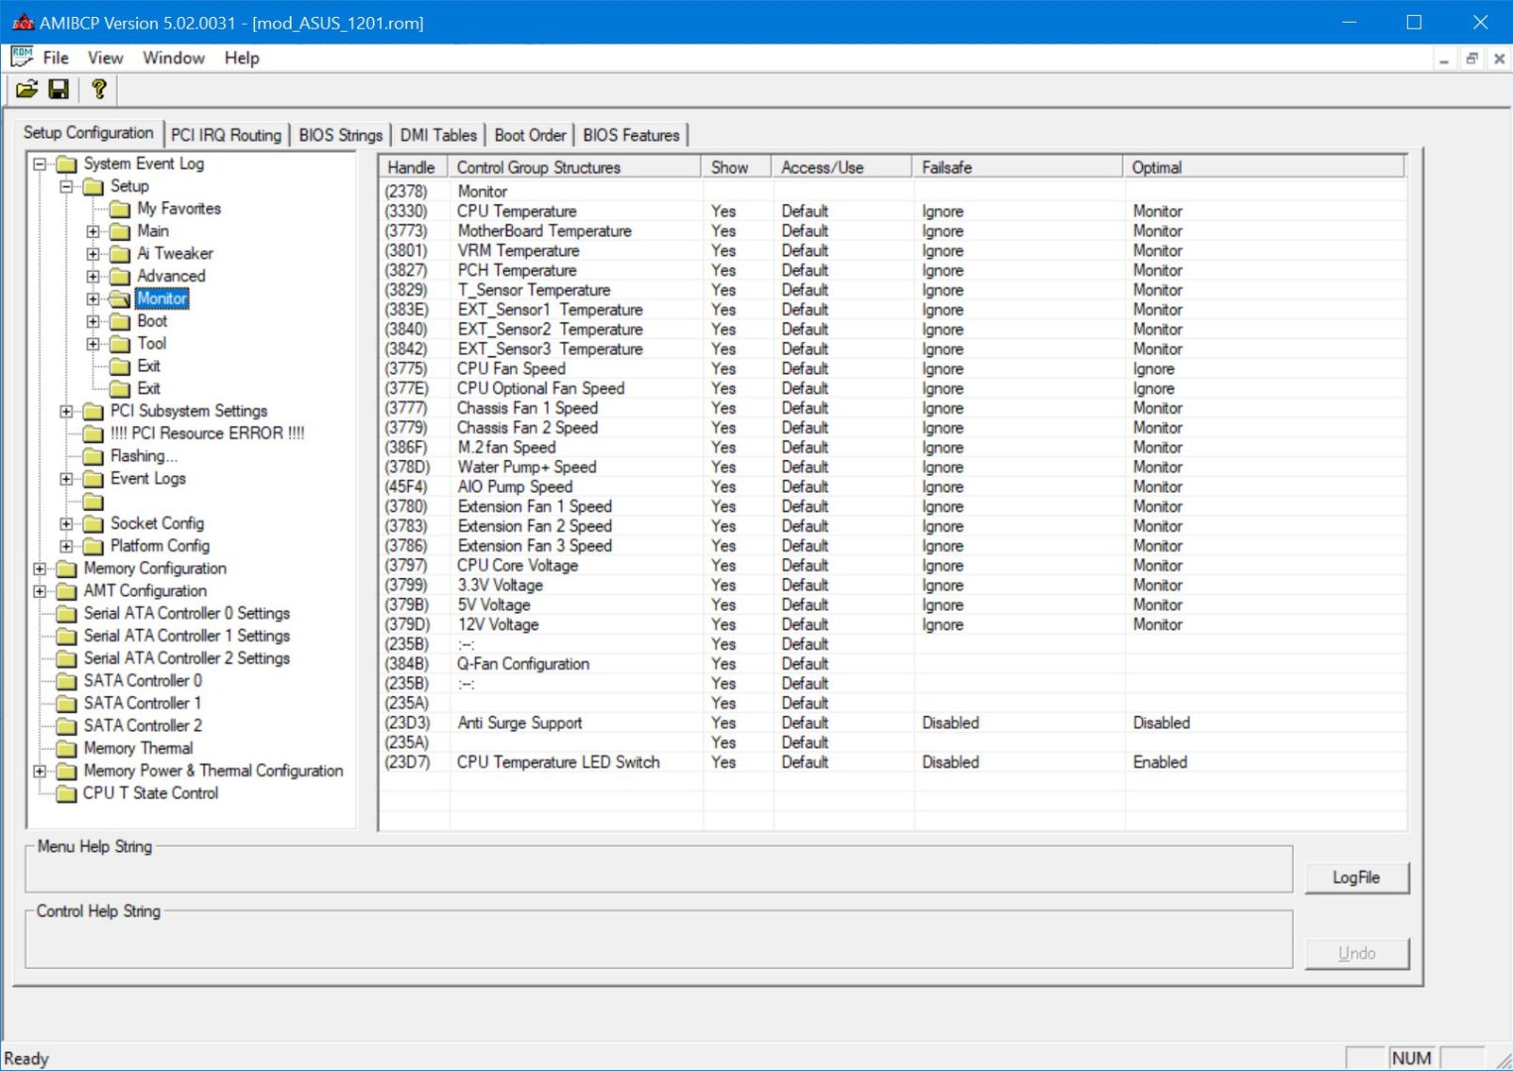Expand the Advanced tree node
The height and width of the screenshot is (1071, 1513).
(93, 277)
